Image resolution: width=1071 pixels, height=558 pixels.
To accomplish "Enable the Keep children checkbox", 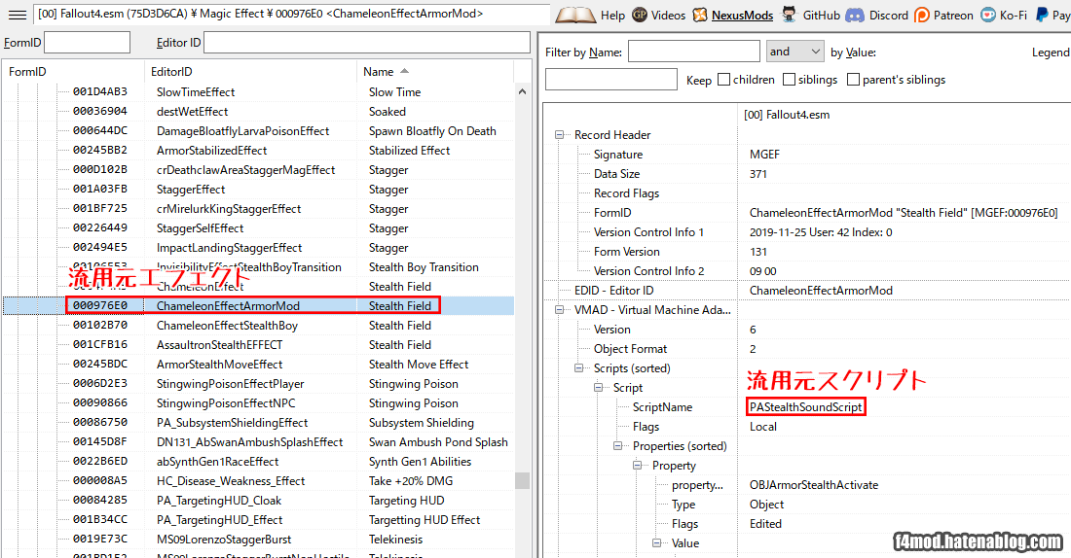I will click(x=724, y=80).
